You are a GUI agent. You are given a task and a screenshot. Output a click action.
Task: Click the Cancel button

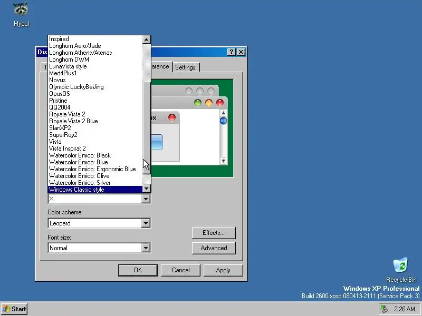[180, 270]
